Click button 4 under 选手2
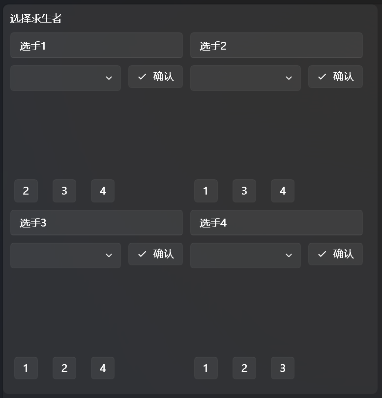This screenshot has width=382, height=398. pos(283,191)
